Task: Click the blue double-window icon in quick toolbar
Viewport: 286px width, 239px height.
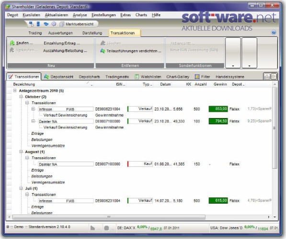Action: coord(46,24)
